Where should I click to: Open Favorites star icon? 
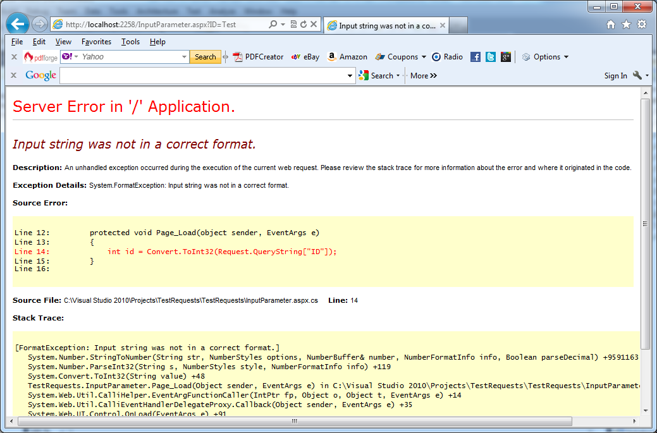627,24
